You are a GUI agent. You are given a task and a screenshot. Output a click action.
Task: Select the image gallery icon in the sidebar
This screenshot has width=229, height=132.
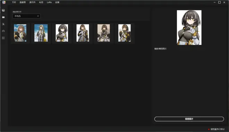3,10
